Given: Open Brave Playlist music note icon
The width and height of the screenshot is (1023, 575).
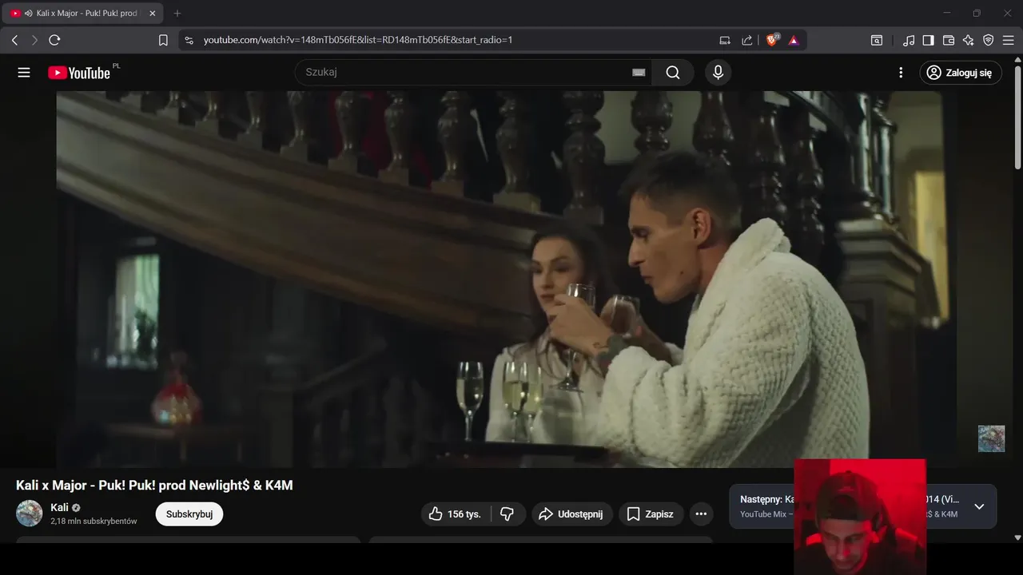Looking at the screenshot, I should 909,40.
